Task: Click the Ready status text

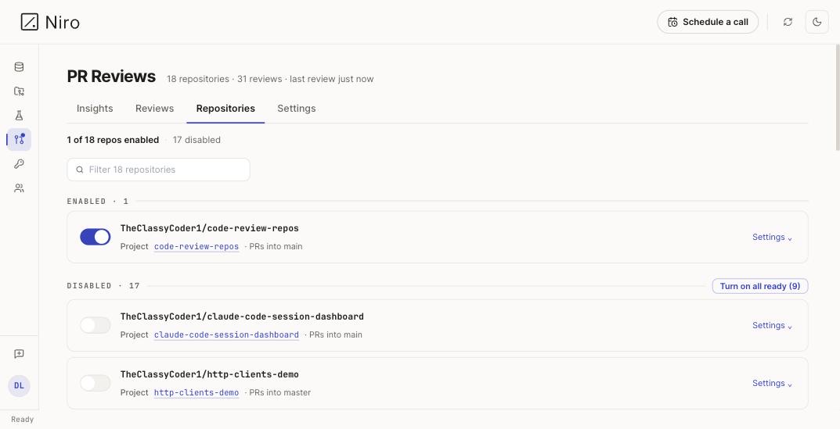Action: pyautogui.click(x=23, y=420)
